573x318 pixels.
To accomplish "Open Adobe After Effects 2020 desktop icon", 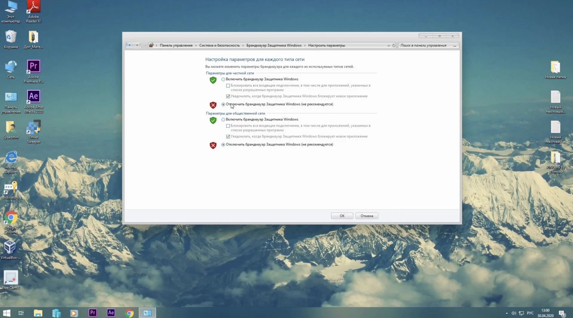I will pos(33,101).
